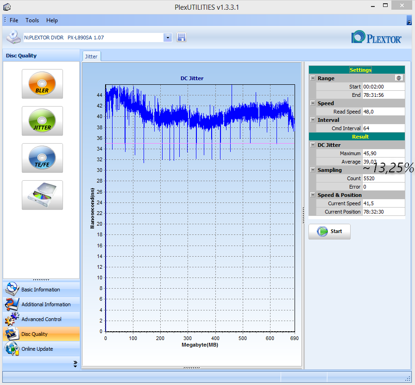This screenshot has width=415, height=385.
Task: Click the Online Update globe icon
Action: 12,349
